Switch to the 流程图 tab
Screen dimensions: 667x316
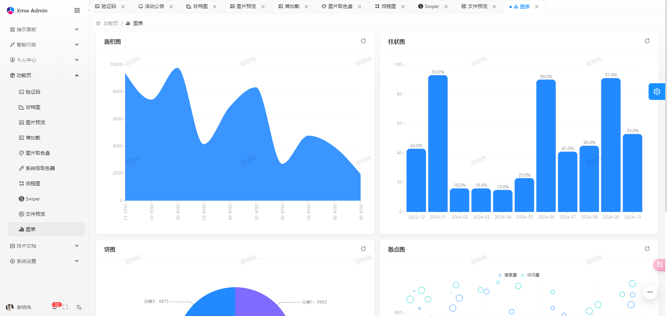(x=385, y=6)
